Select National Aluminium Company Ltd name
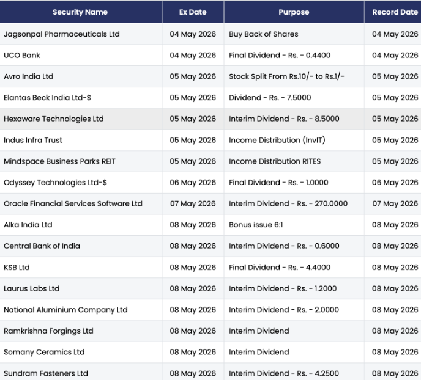 (x=65, y=310)
